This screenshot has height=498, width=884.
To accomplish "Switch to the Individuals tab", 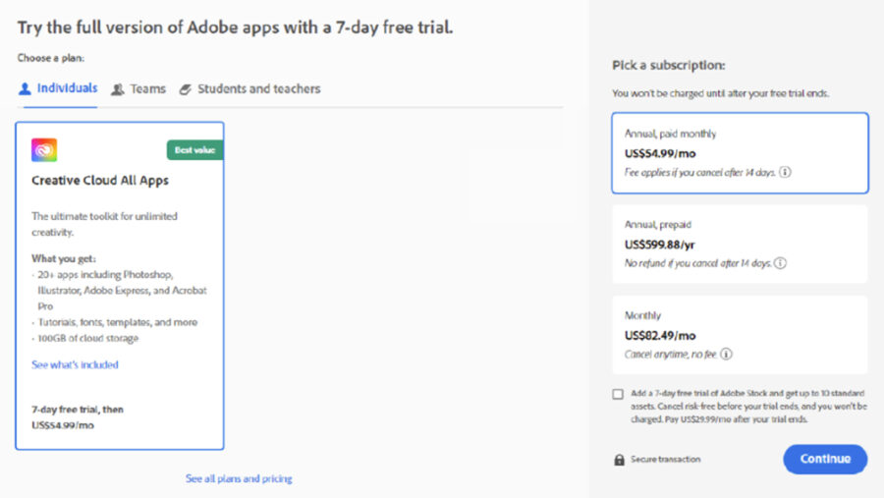I will coord(58,88).
